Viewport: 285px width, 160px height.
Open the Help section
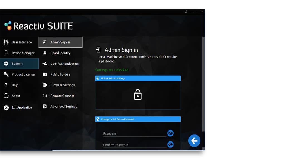click(x=19, y=85)
